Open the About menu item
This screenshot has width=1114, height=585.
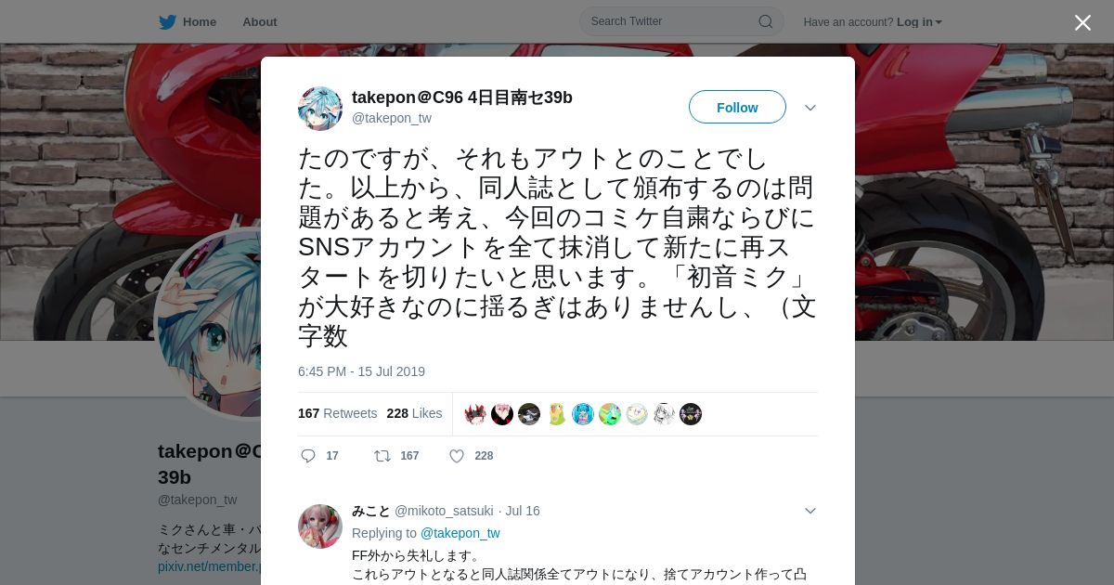(260, 22)
